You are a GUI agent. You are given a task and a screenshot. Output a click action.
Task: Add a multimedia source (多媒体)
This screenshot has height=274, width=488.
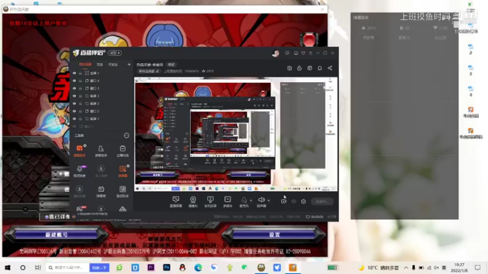[228, 202]
